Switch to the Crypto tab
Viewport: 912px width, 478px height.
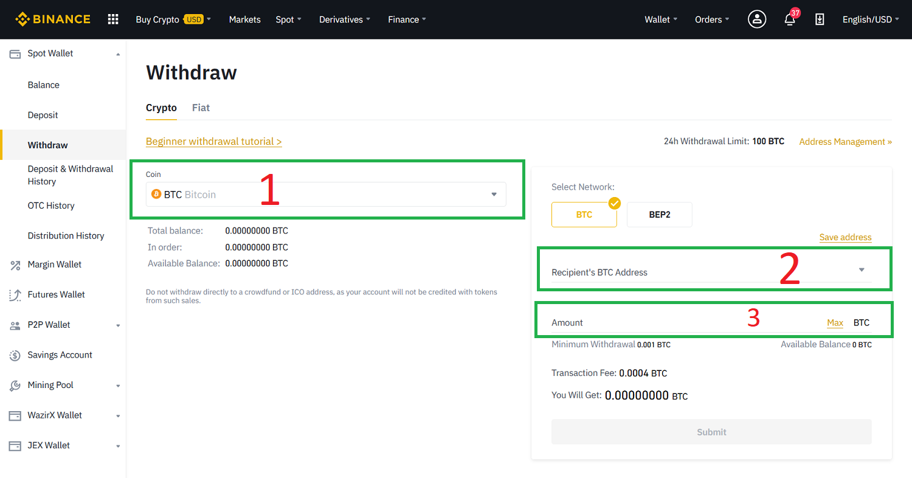pyautogui.click(x=161, y=108)
